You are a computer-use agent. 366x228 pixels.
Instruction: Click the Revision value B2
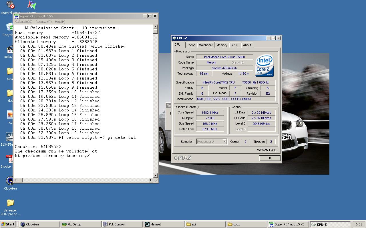tap(268, 93)
